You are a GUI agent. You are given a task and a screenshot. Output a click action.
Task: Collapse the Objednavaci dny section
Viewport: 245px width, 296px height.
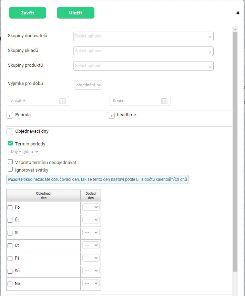pyautogui.click(x=10, y=132)
